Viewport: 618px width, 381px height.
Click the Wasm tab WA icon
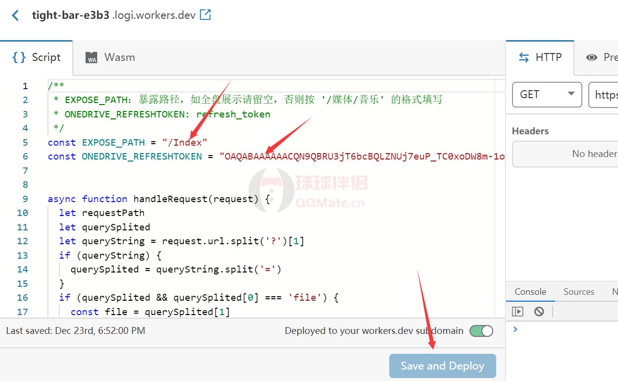[x=91, y=57]
